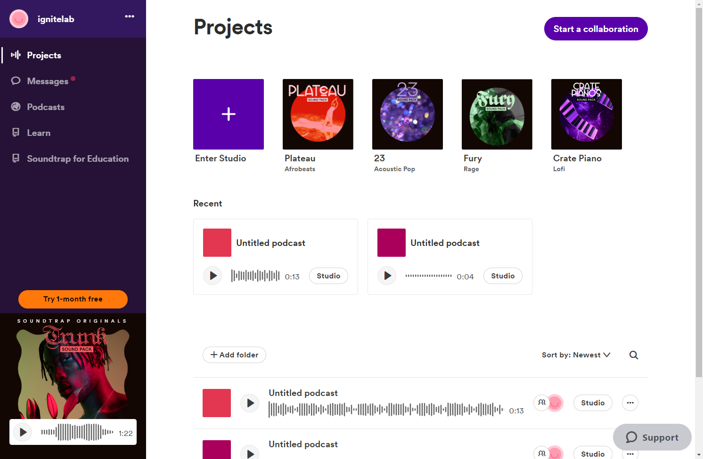Screen dimensions: 703x459
Task: Go to Podcasts in the sidebar
Action: pyautogui.click(x=45, y=107)
